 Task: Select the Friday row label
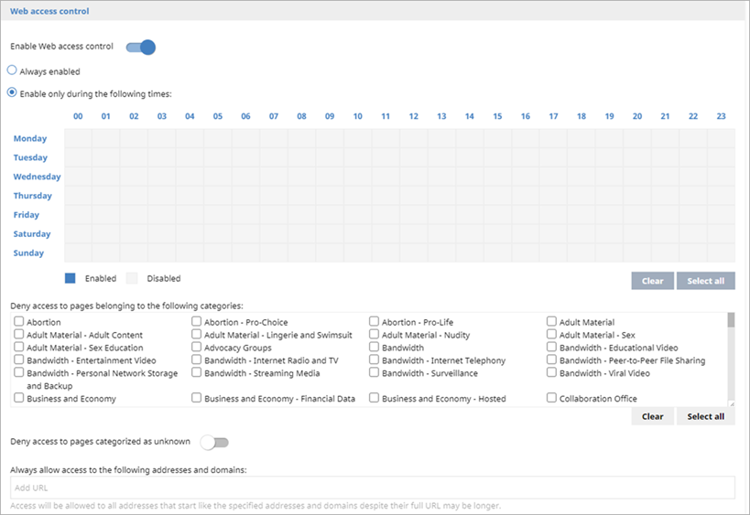(x=27, y=215)
